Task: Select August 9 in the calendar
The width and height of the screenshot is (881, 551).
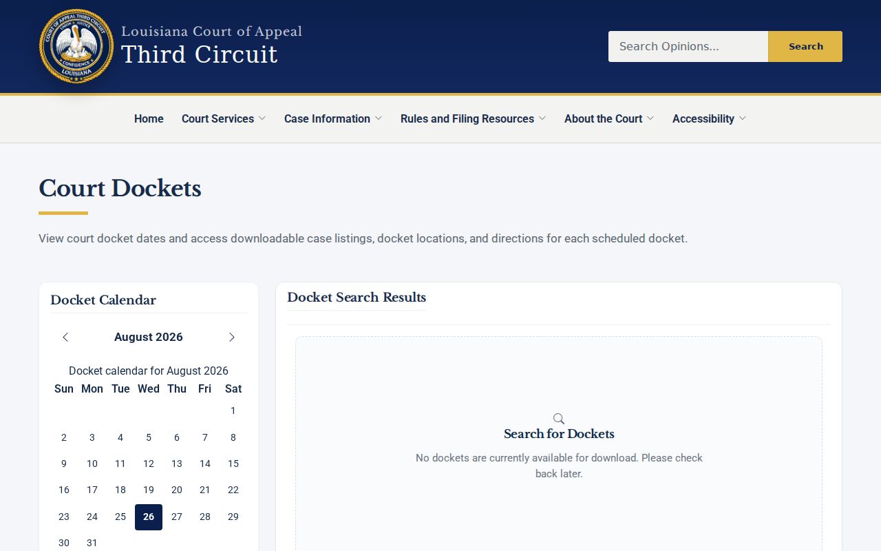Action: [64, 464]
